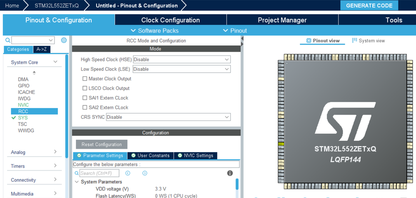Toggle SAI1 Extern CLock checkbox
Image resolution: width=416 pixels, height=198 pixels.
point(85,98)
